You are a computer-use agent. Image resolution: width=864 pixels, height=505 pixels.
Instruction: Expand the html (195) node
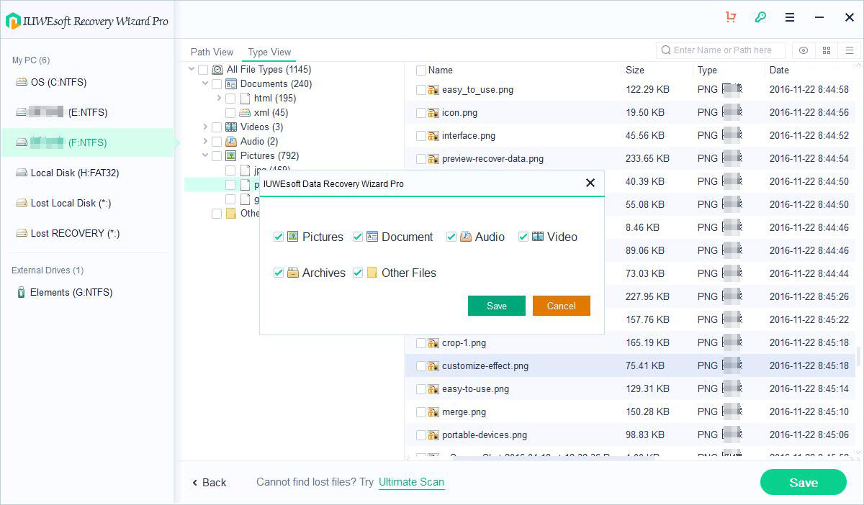tap(219, 99)
